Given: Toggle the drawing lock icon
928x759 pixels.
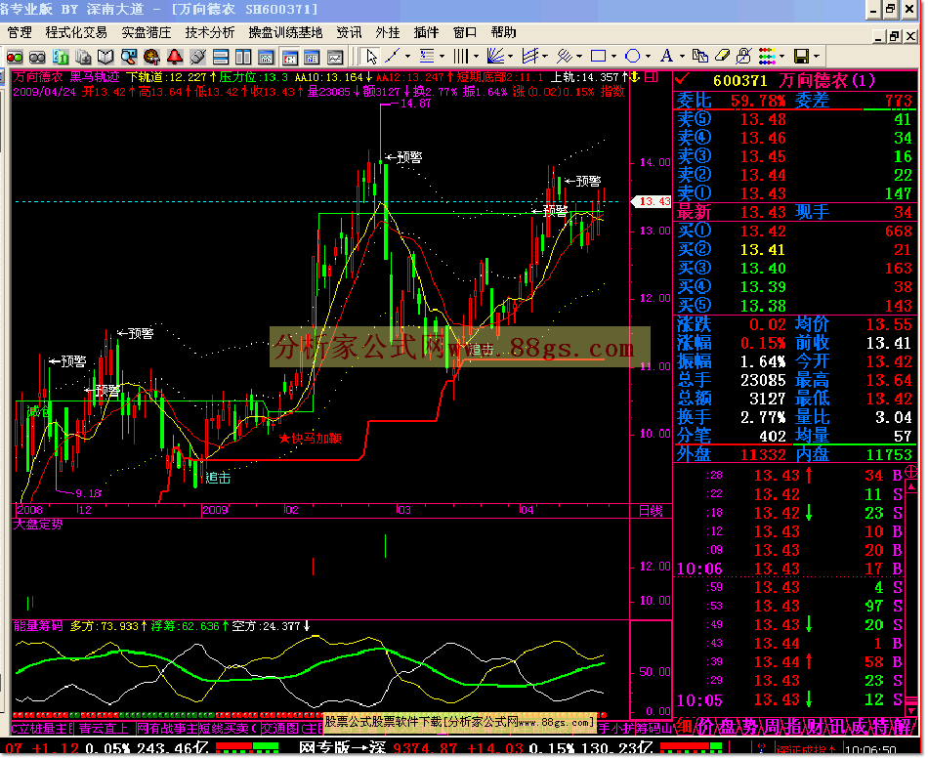Looking at the screenshot, I should [x=743, y=57].
